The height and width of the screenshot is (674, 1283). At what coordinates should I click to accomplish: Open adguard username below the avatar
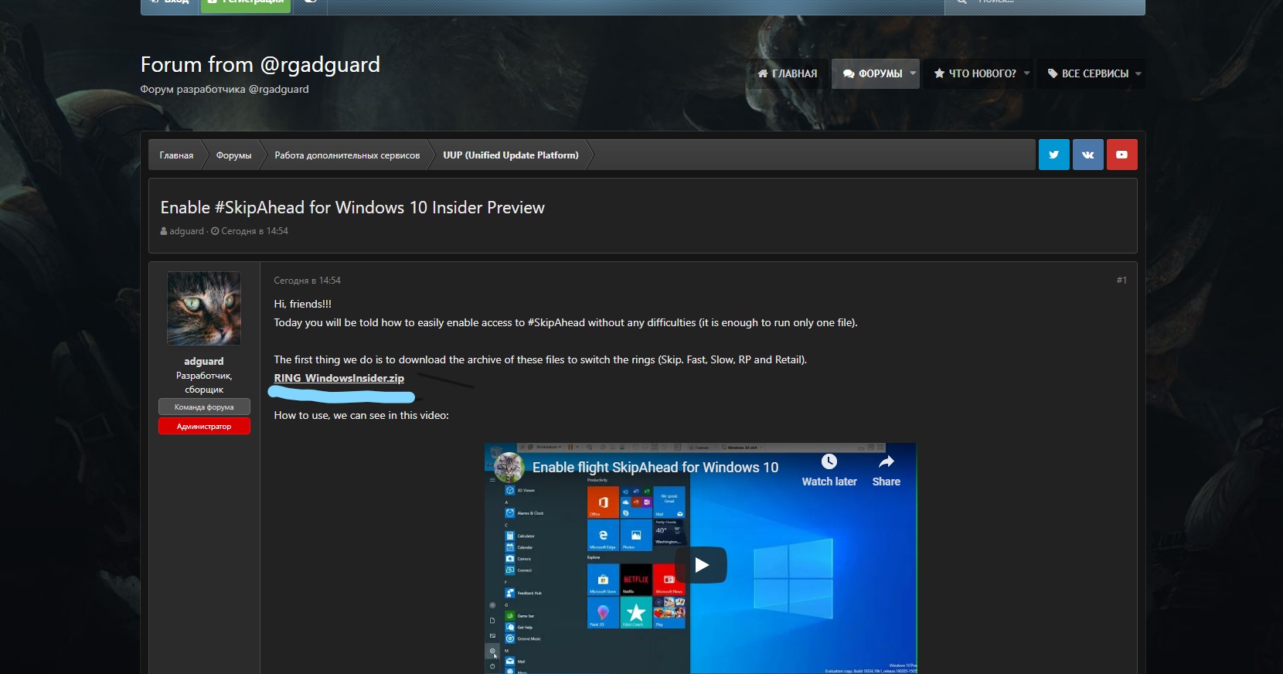click(x=203, y=361)
